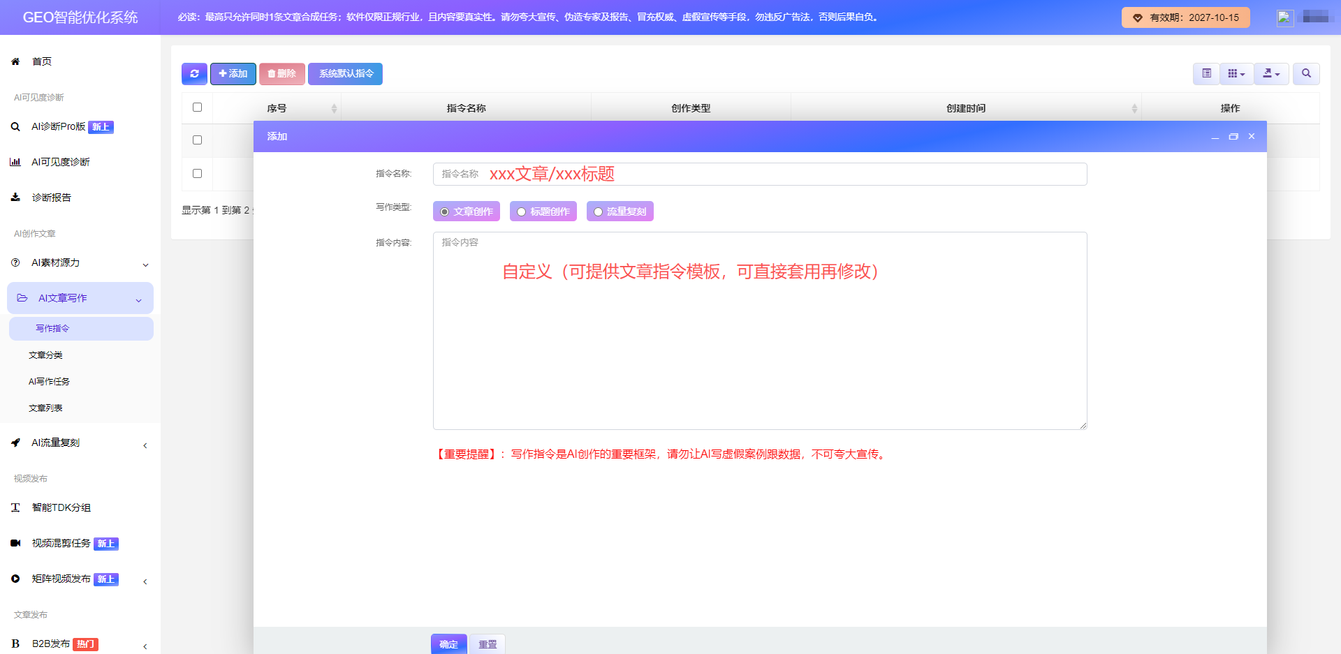
Task: Click the user avatar image in header
Action: point(1285,17)
